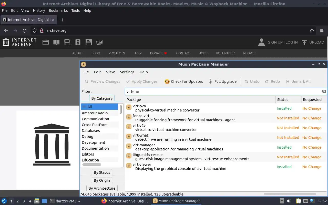Viewport: 328px width, 205px height.
Task: Open Firefox Bookmarks menu
Action: click(58, 11)
